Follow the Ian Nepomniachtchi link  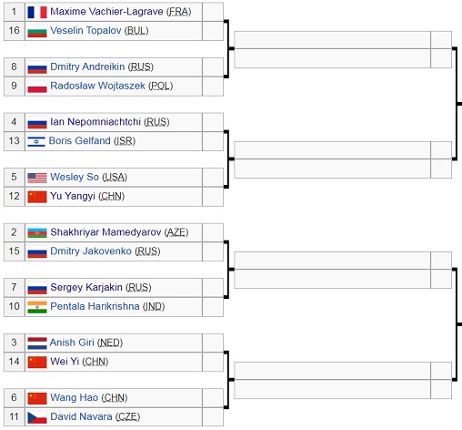click(x=95, y=122)
